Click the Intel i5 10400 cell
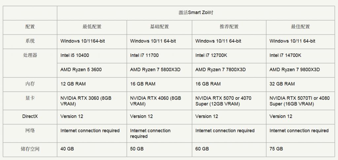 pyautogui.click(x=92, y=56)
